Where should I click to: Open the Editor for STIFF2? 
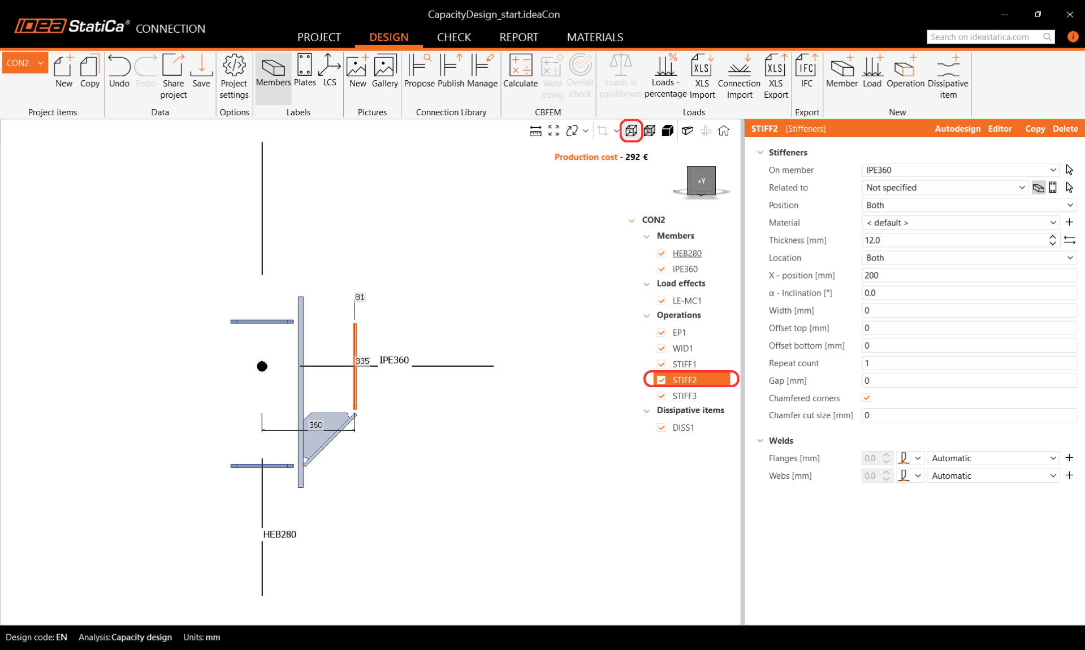pyautogui.click(x=1000, y=129)
